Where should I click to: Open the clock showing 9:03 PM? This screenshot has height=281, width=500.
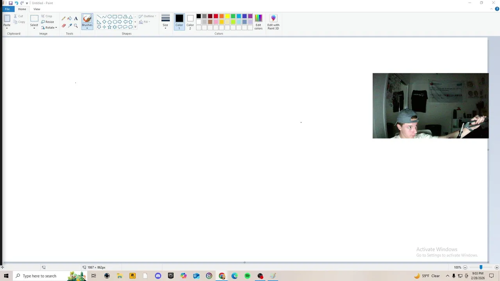[478, 276]
